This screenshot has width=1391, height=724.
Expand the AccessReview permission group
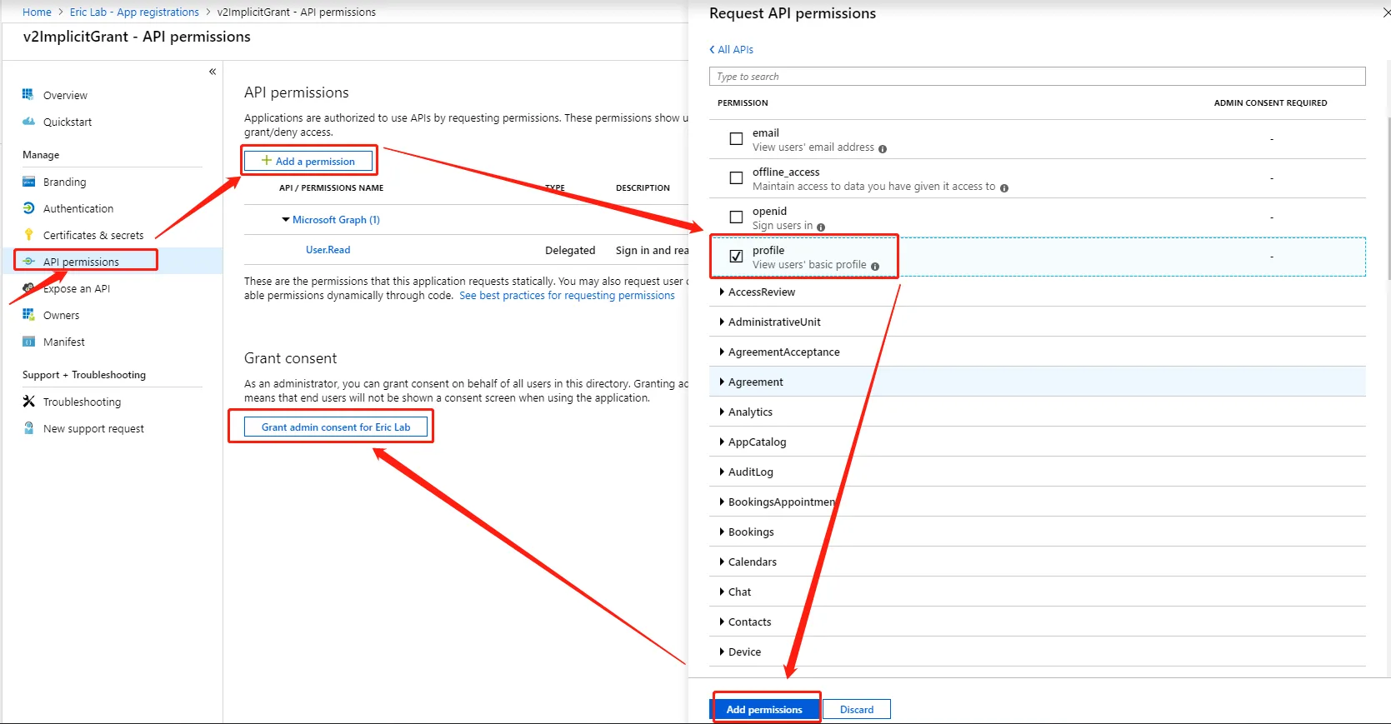[722, 292]
